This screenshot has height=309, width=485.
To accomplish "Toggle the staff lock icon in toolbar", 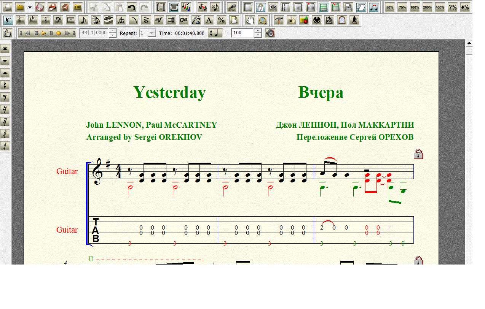I will [260, 7].
